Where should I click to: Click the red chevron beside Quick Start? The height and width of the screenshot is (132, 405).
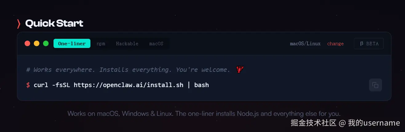[19, 24]
